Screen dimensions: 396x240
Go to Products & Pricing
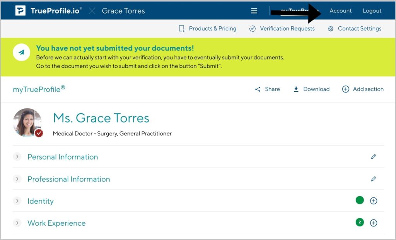[x=212, y=29]
